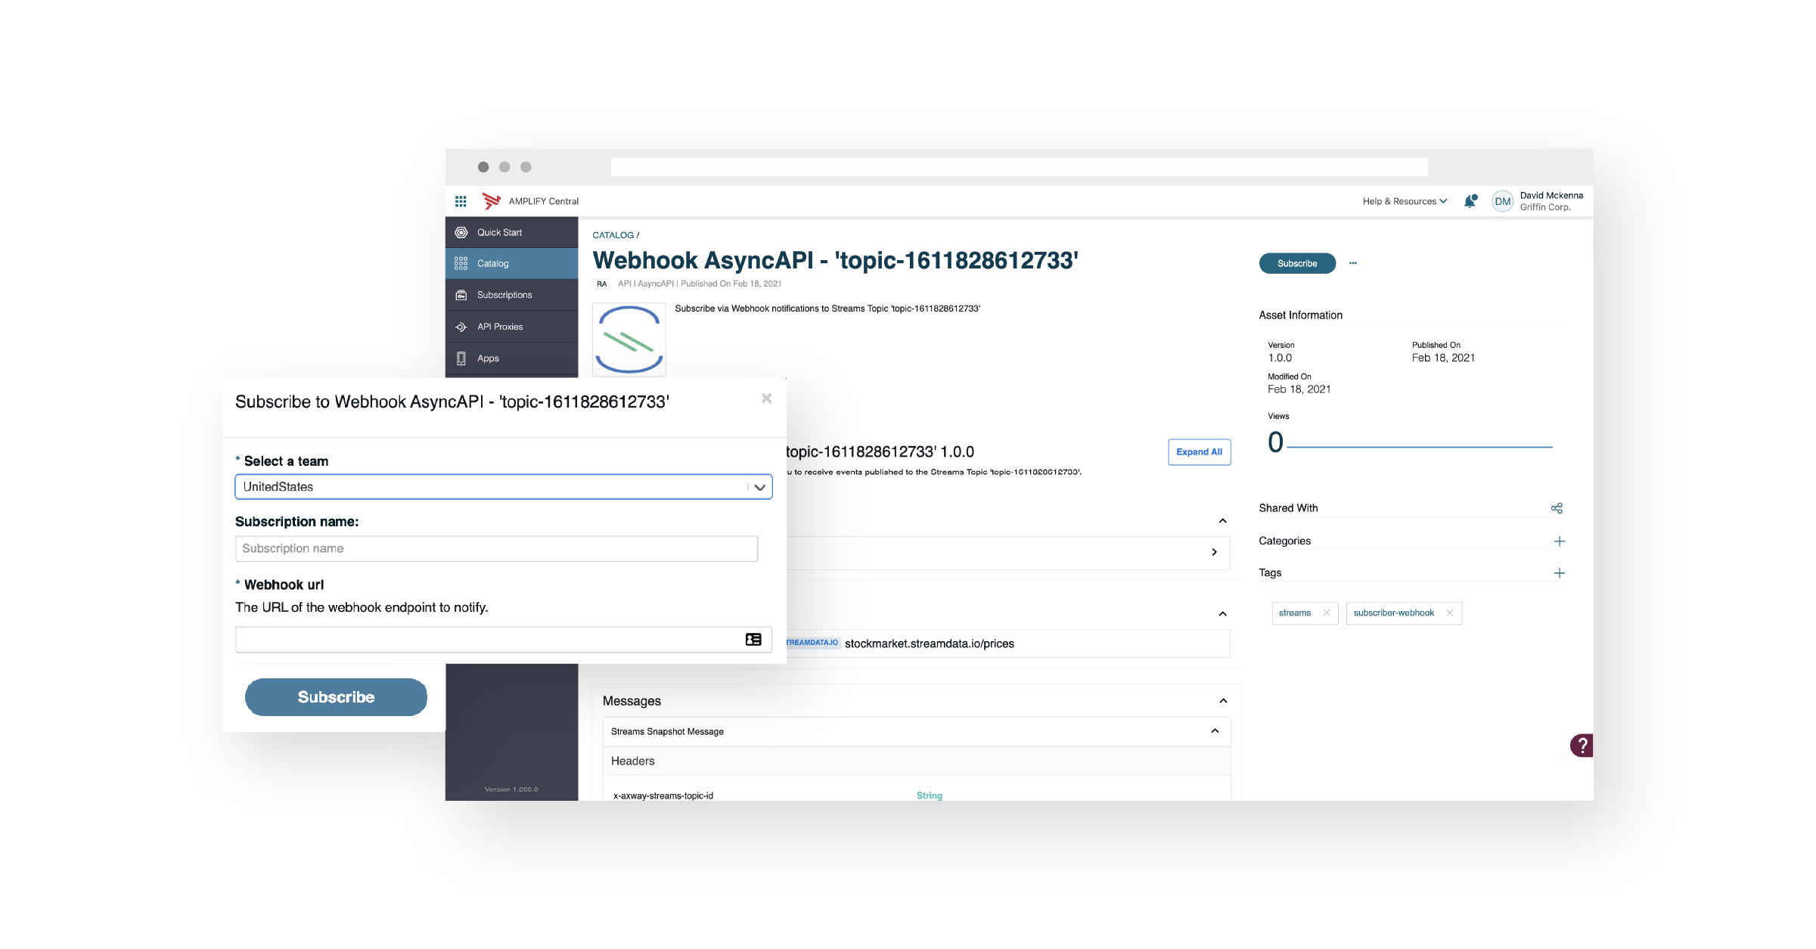1816x949 pixels.
Task: Click the API Proxies sidebar icon
Action: pyautogui.click(x=461, y=327)
